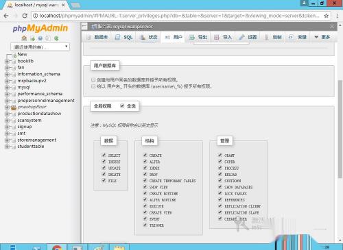Click the booklib database icon
The width and height of the screenshot is (343, 250).
[14, 61]
